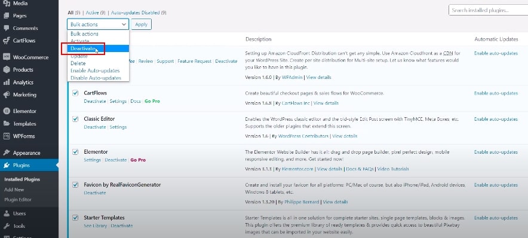Uncheck the Favicon by RealFaviconGenerator checkbox
528x238 pixels.
pyautogui.click(x=75, y=185)
